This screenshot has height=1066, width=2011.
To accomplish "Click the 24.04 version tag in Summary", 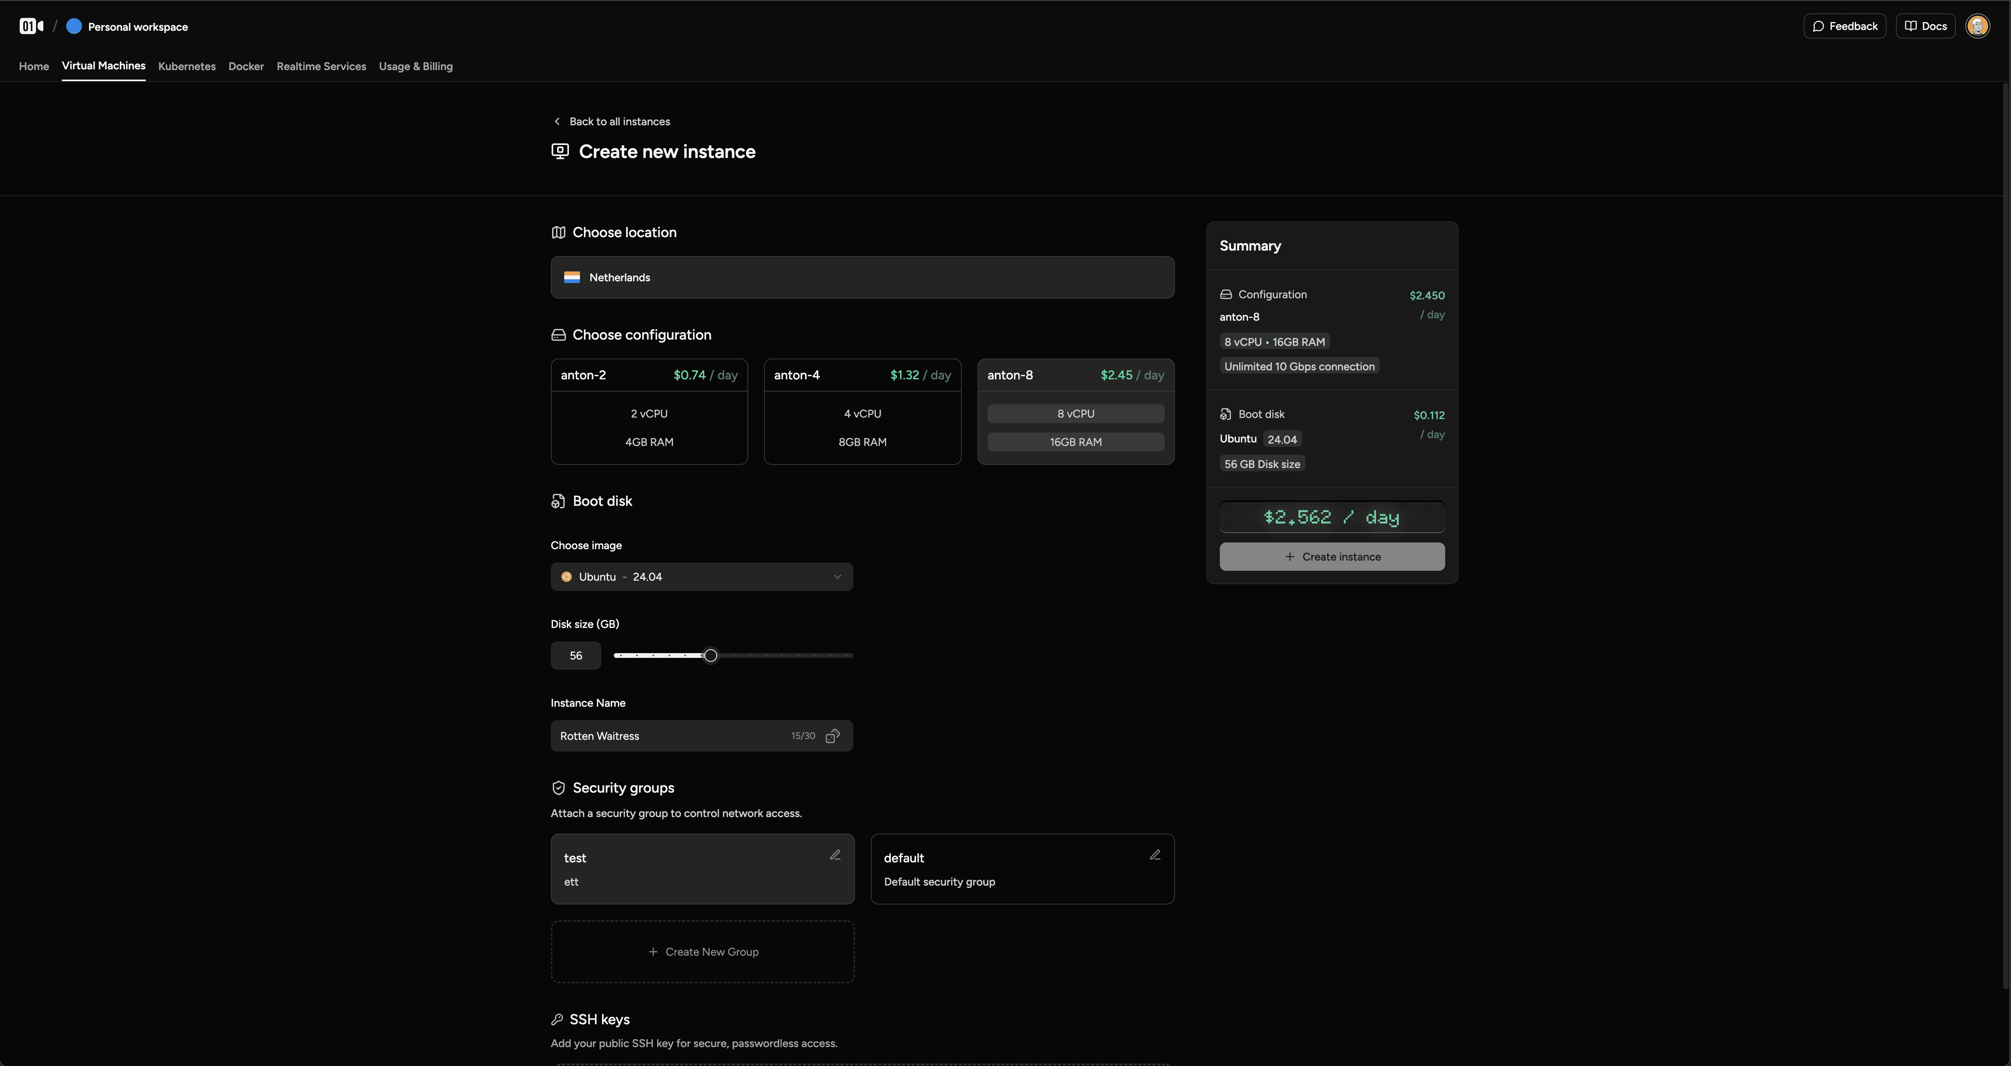I will pos(1282,439).
